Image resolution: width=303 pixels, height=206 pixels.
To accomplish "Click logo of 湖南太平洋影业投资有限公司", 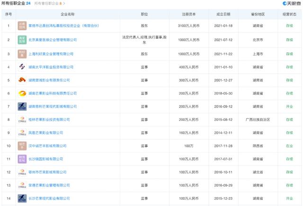I will tap(22, 67).
